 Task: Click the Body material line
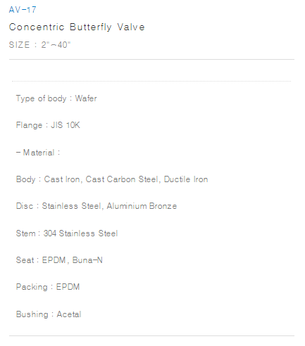pyautogui.click(x=112, y=179)
